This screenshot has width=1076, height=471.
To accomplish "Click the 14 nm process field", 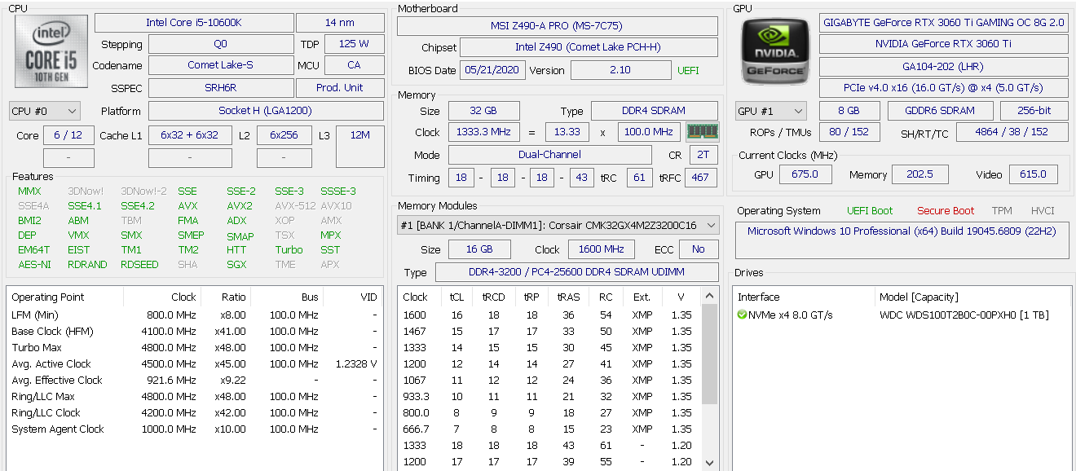I will [340, 23].
